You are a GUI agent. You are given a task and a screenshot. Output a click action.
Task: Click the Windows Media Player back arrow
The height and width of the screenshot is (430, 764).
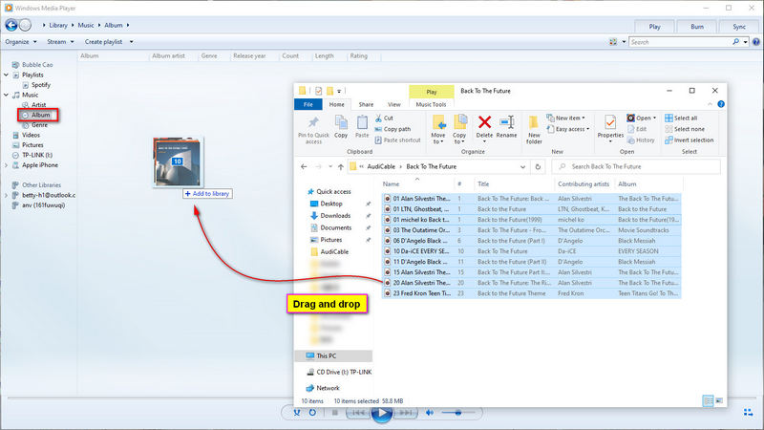[11, 25]
